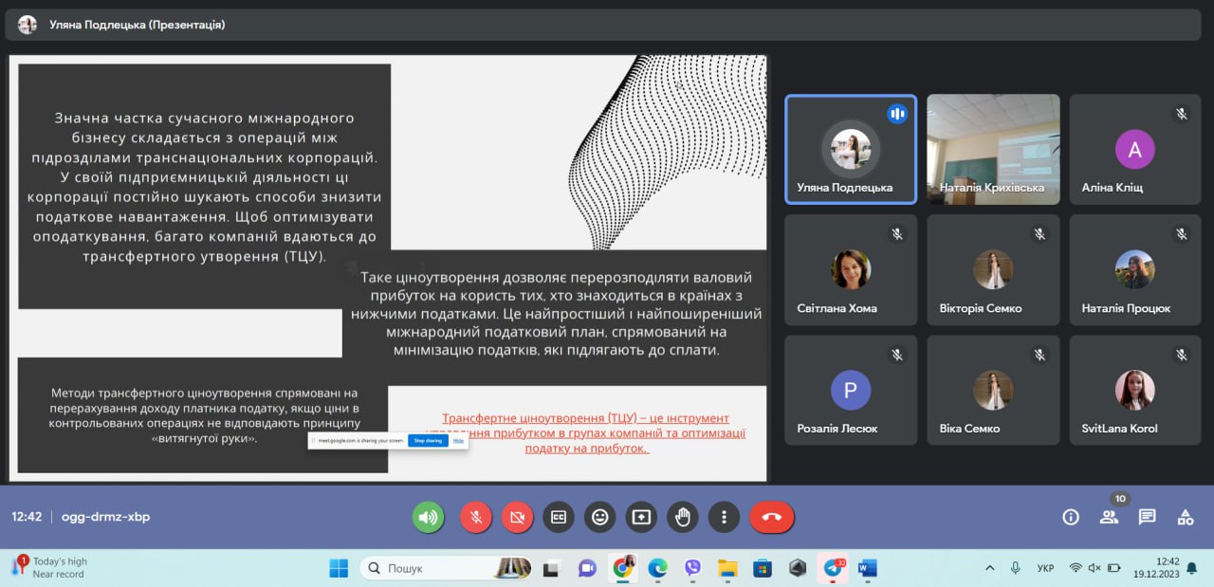Click the present screen icon
Image resolution: width=1214 pixels, height=587 pixels.
(x=641, y=517)
